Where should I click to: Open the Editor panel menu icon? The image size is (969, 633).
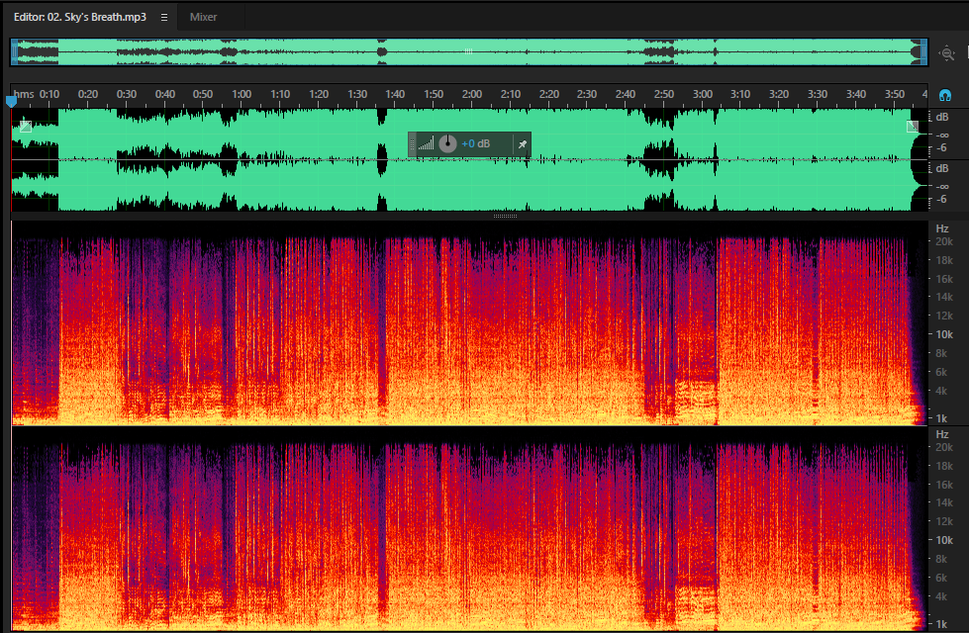coord(163,17)
